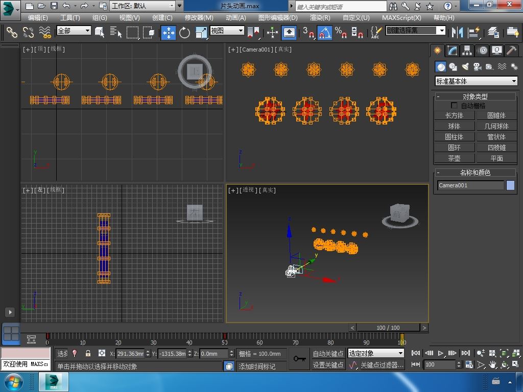Activate the Select and Rotate tool
The width and height of the screenshot is (523, 392).
pyautogui.click(x=184, y=33)
